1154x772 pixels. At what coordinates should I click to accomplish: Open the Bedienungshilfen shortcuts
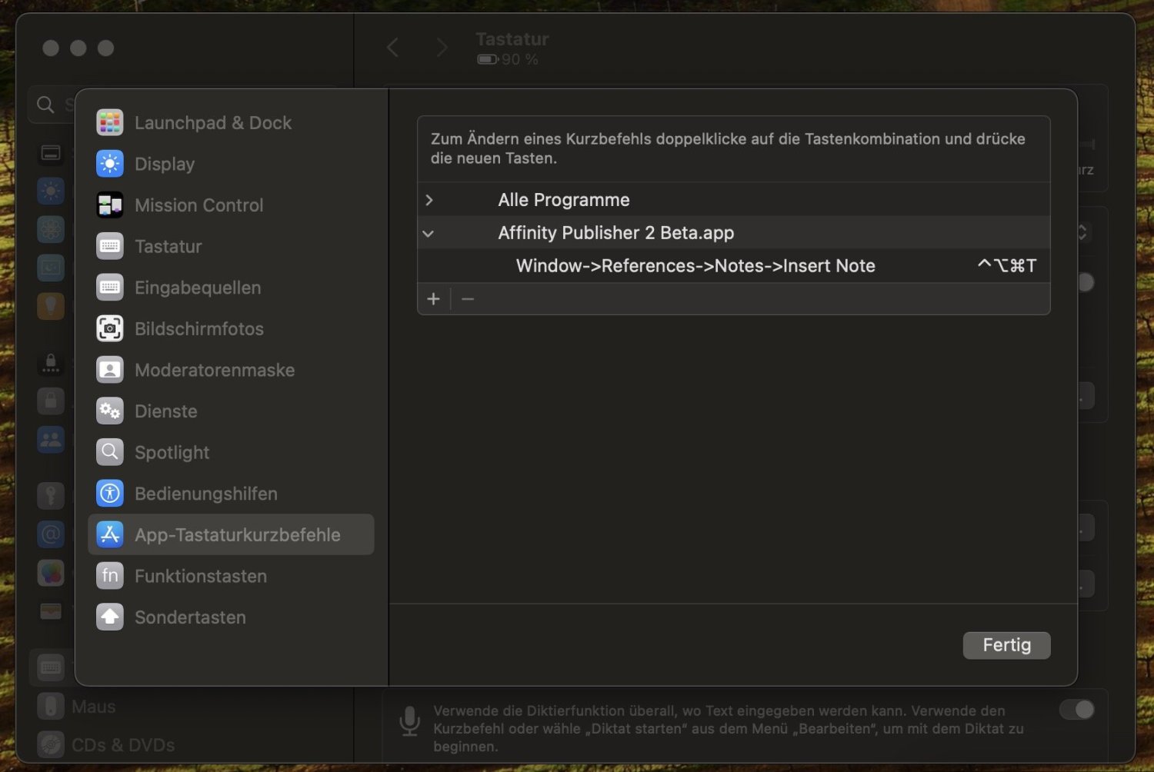(x=206, y=494)
